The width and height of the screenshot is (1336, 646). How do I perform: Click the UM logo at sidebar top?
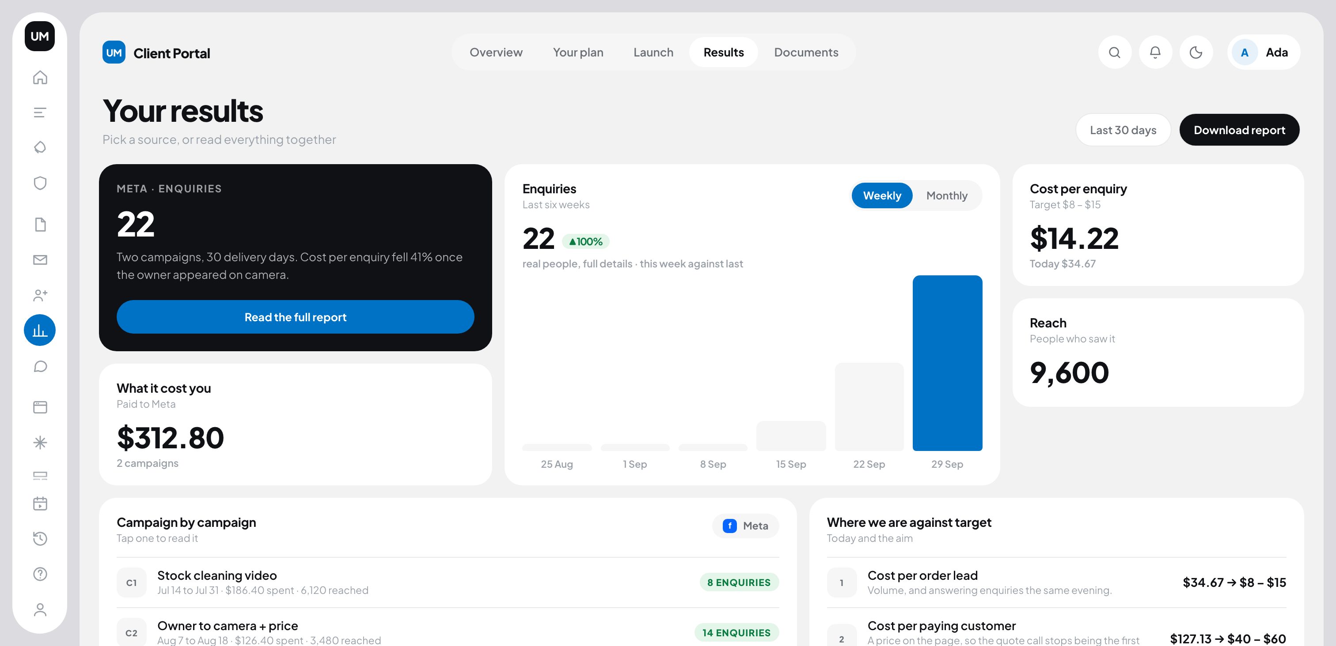39,36
